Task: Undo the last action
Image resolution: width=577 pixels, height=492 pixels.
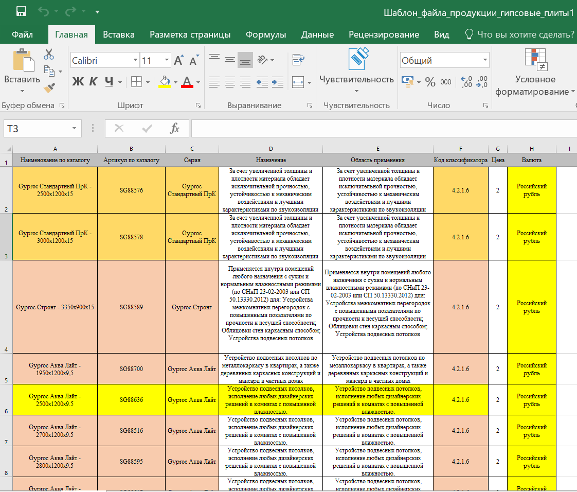Action: pos(44,11)
